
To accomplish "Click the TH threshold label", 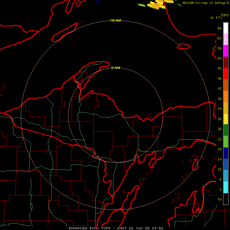I will coord(220,200).
